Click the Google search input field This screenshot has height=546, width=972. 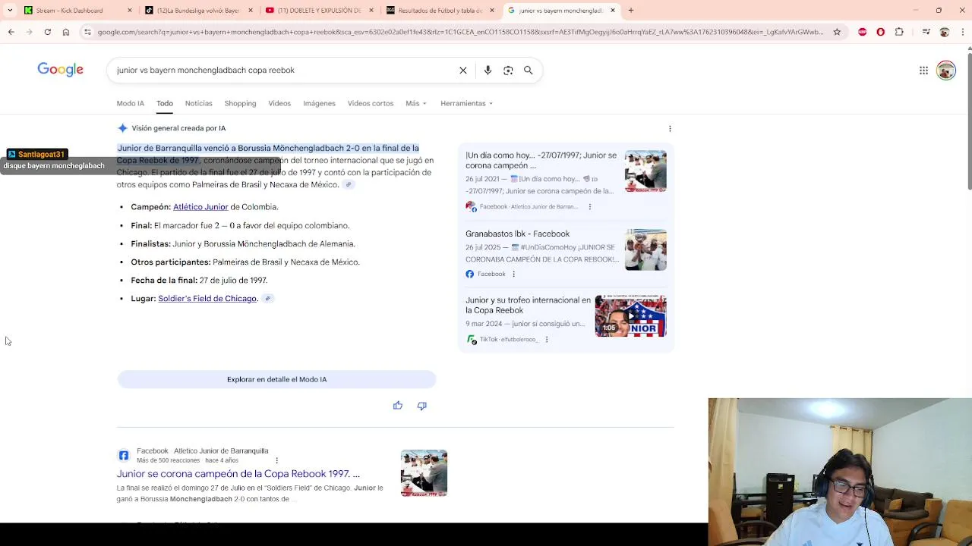281,70
